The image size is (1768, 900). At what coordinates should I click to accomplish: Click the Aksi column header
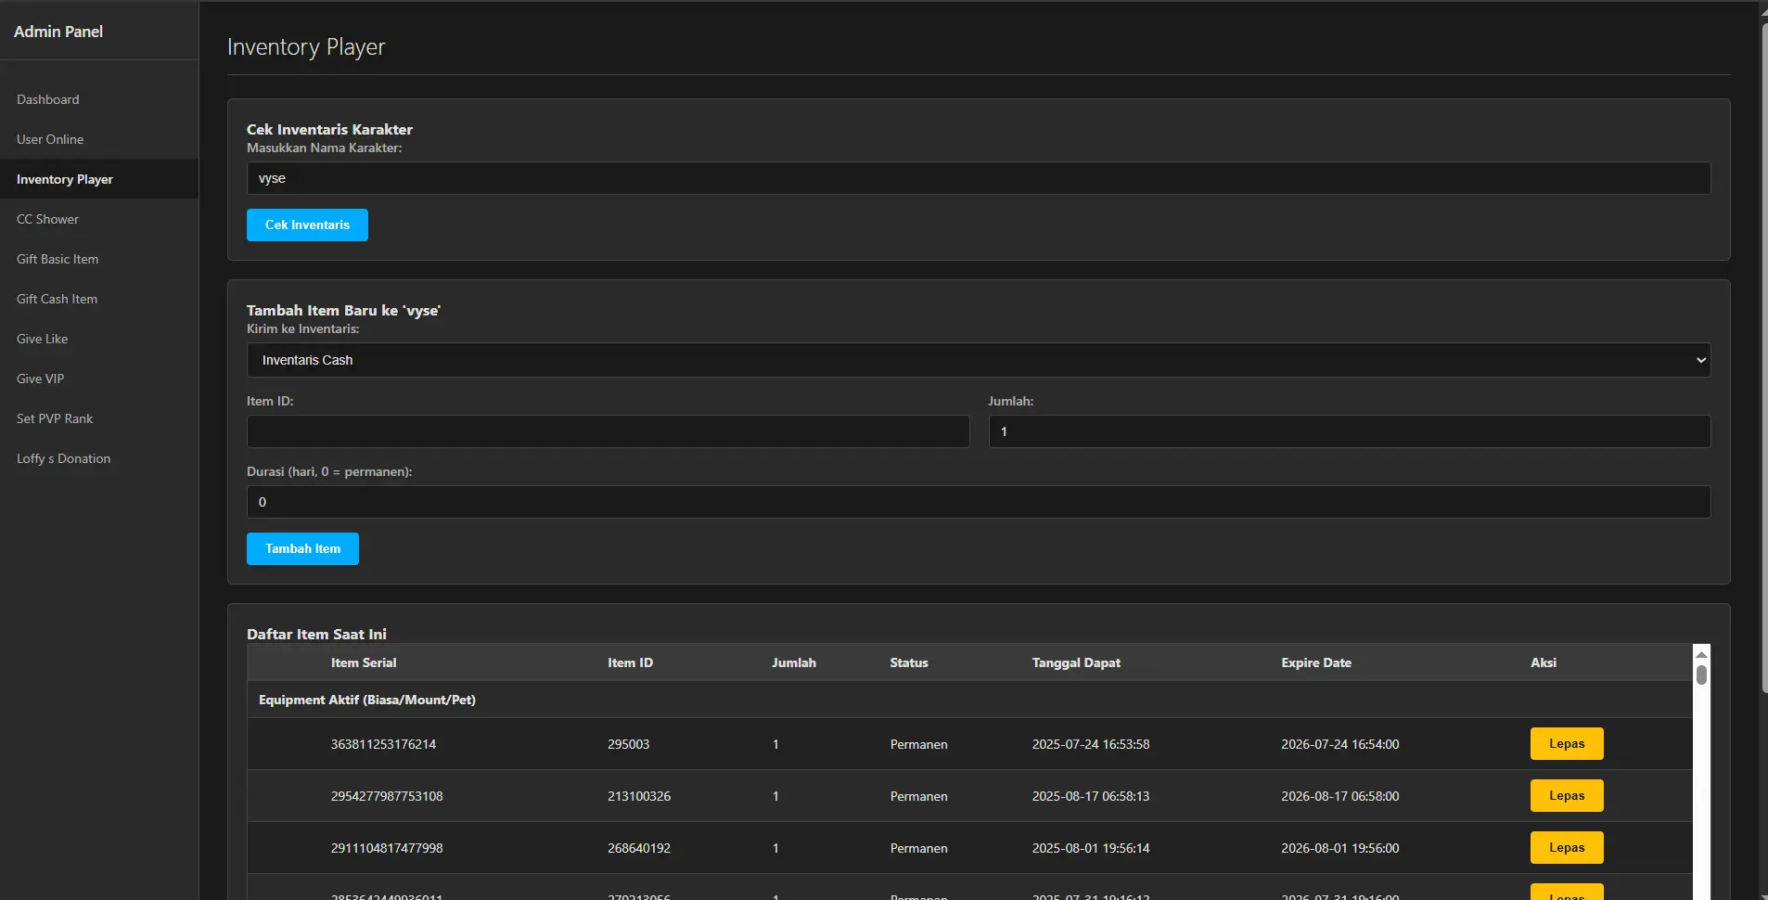[1544, 662]
